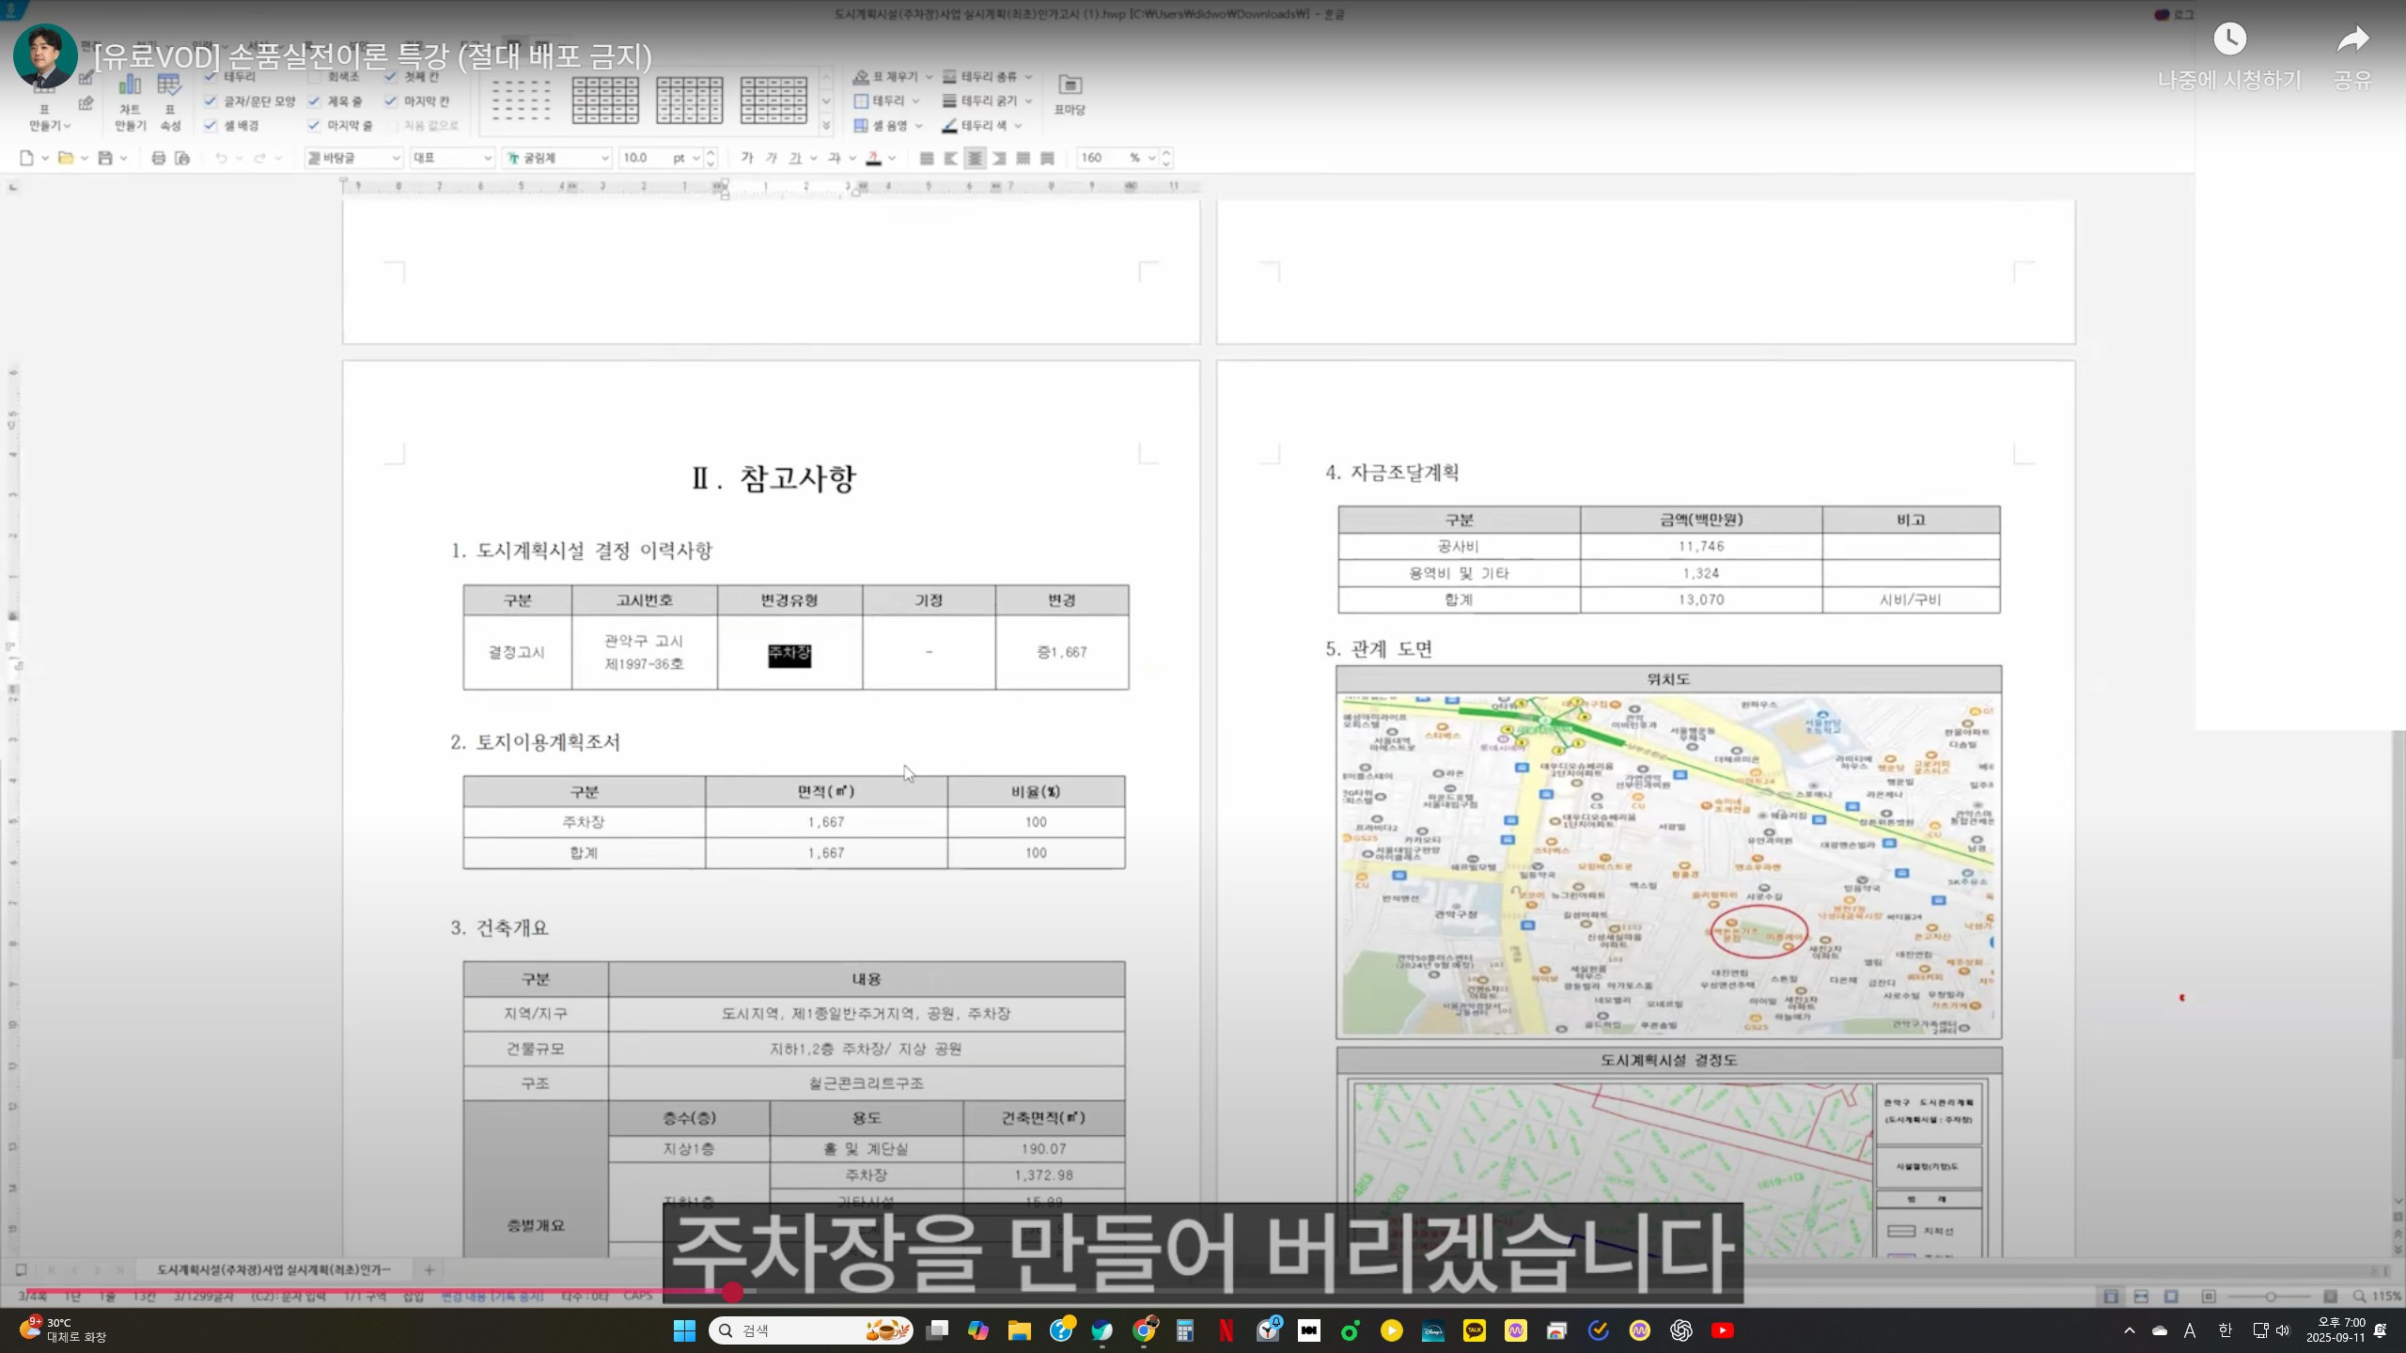This screenshot has width=2406, height=1353.
Task: Click the 표마당 table gallery icon
Action: tap(1070, 86)
